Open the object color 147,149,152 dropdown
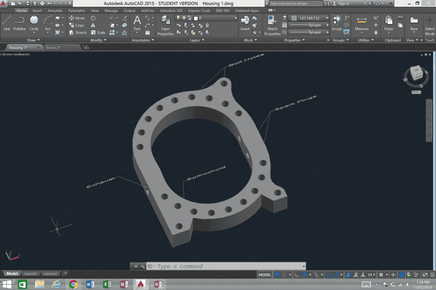The height and width of the screenshot is (290, 436). click(310, 18)
